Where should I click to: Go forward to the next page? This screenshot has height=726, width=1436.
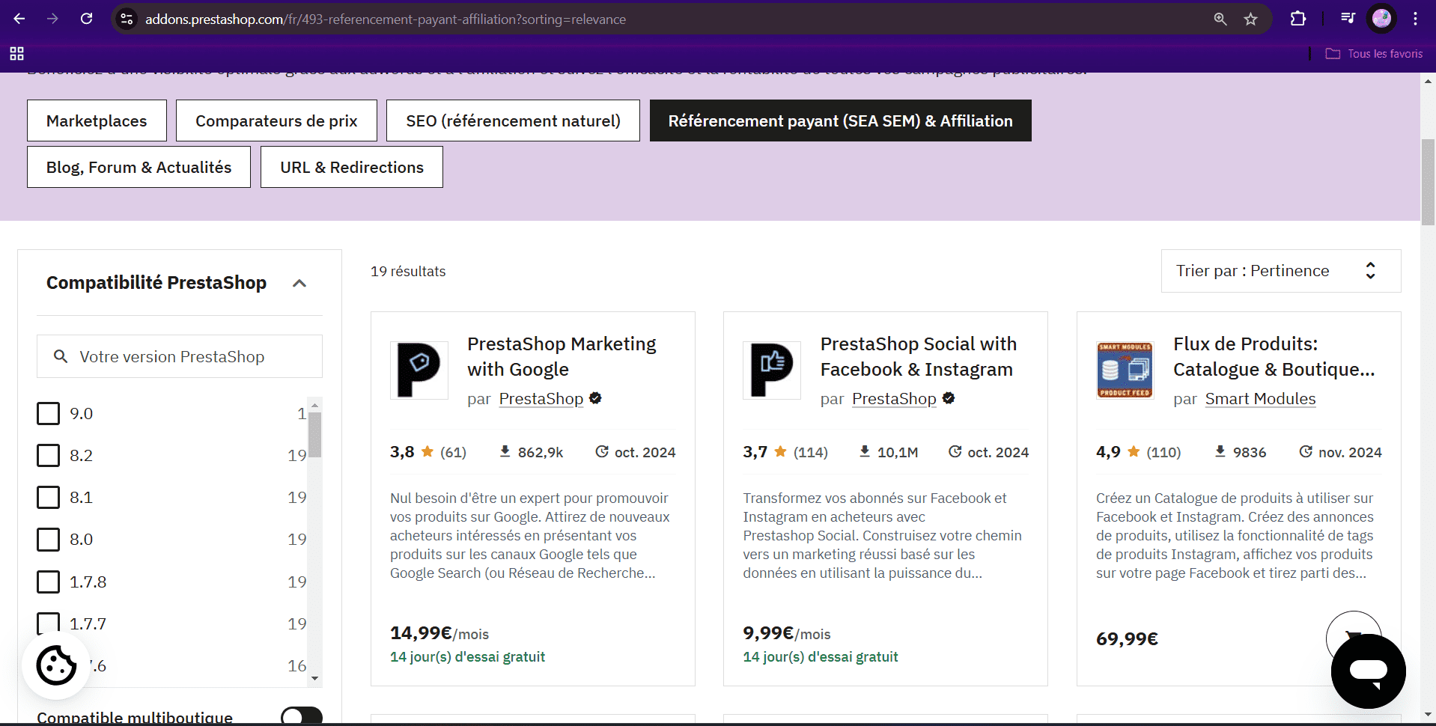[x=52, y=19]
